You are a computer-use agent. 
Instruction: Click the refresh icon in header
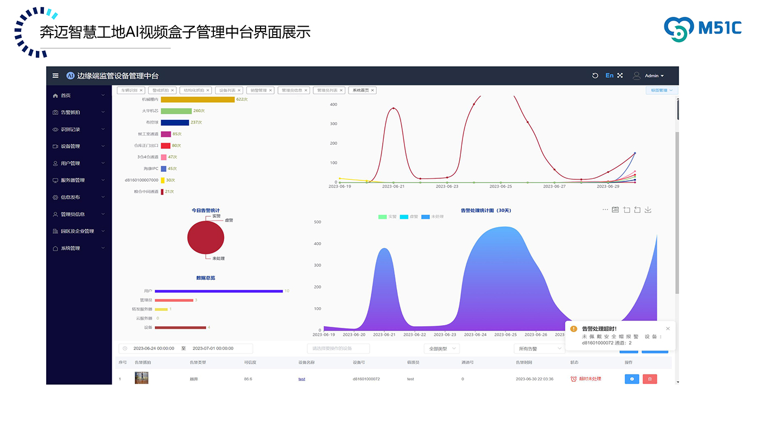tap(595, 76)
